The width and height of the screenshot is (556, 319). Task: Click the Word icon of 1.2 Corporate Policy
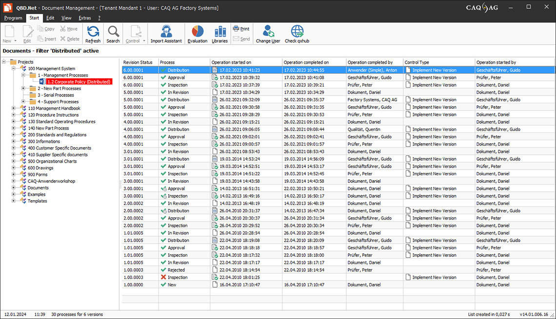tap(42, 82)
